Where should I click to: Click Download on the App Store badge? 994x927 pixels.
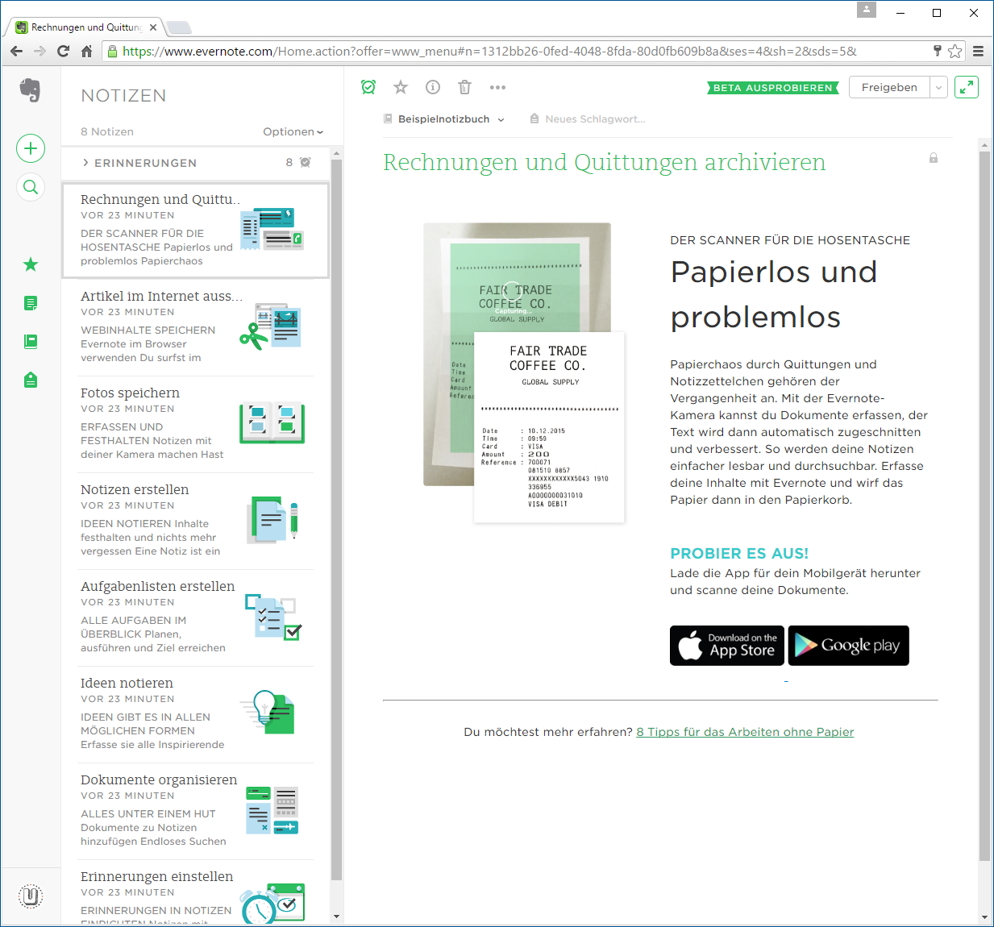(728, 646)
